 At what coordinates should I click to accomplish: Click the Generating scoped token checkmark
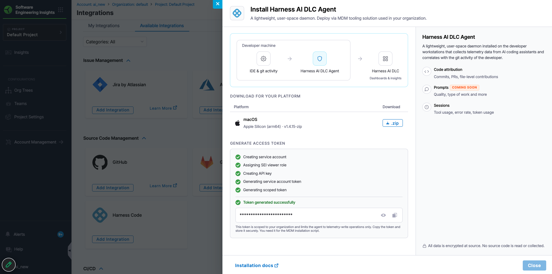pyautogui.click(x=238, y=190)
